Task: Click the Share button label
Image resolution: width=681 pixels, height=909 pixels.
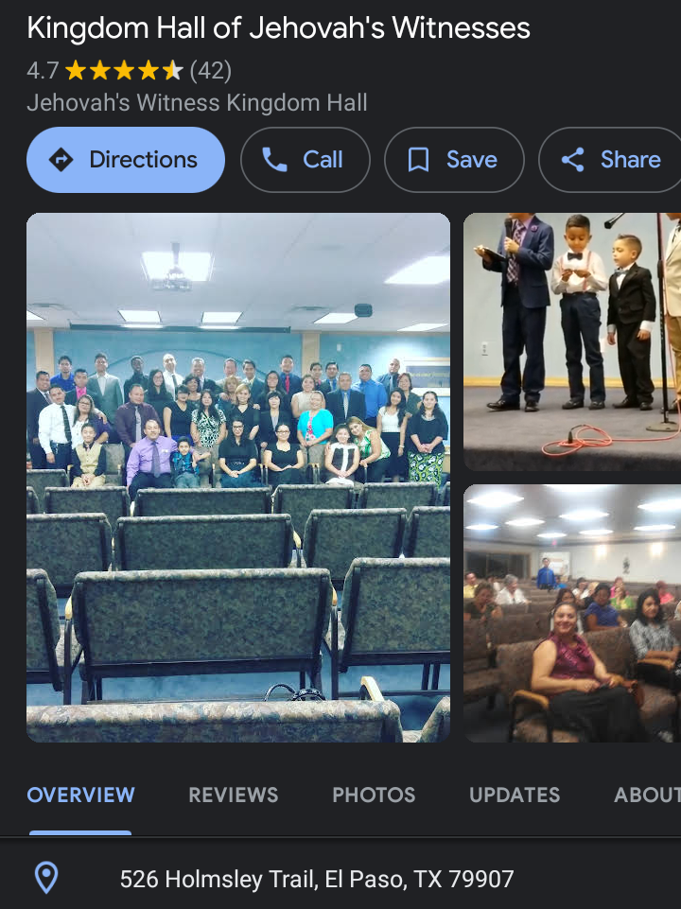Action: tap(631, 160)
